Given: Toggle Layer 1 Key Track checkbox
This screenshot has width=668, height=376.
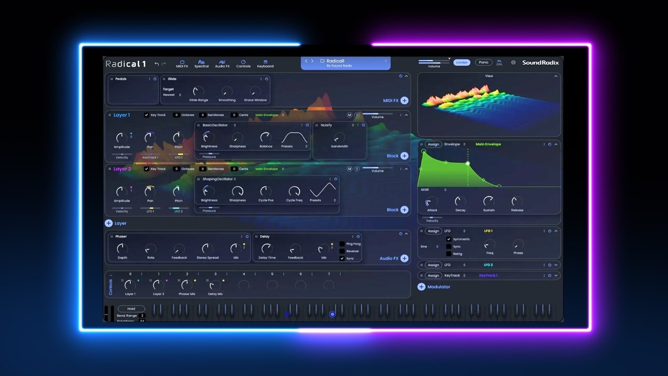Looking at the screenshot, I should pos(146,115).
